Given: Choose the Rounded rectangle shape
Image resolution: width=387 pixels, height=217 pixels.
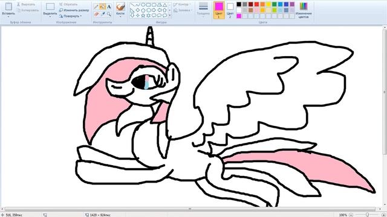Looking at the screenshot, I should (154, 5).
